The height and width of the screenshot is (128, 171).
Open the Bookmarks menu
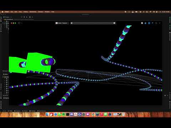coord(33,12)
